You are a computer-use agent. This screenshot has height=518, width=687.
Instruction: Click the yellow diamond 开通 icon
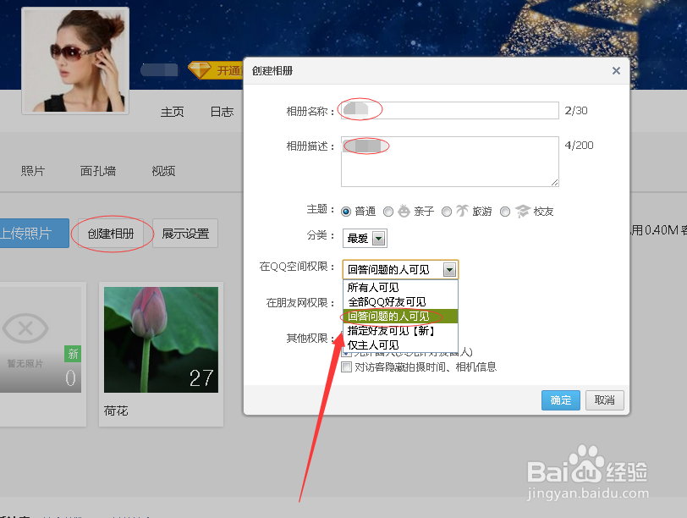[x=200, y=69]
